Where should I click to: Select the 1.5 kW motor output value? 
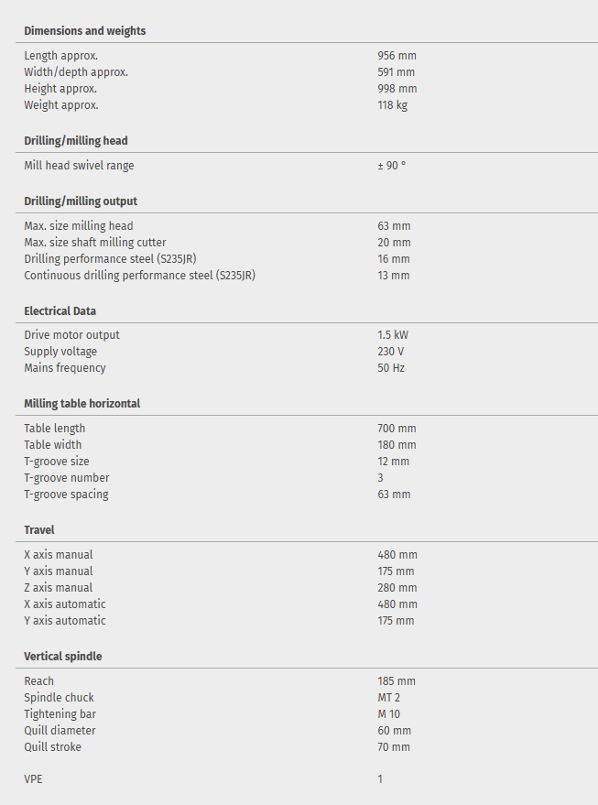[393, 335]
